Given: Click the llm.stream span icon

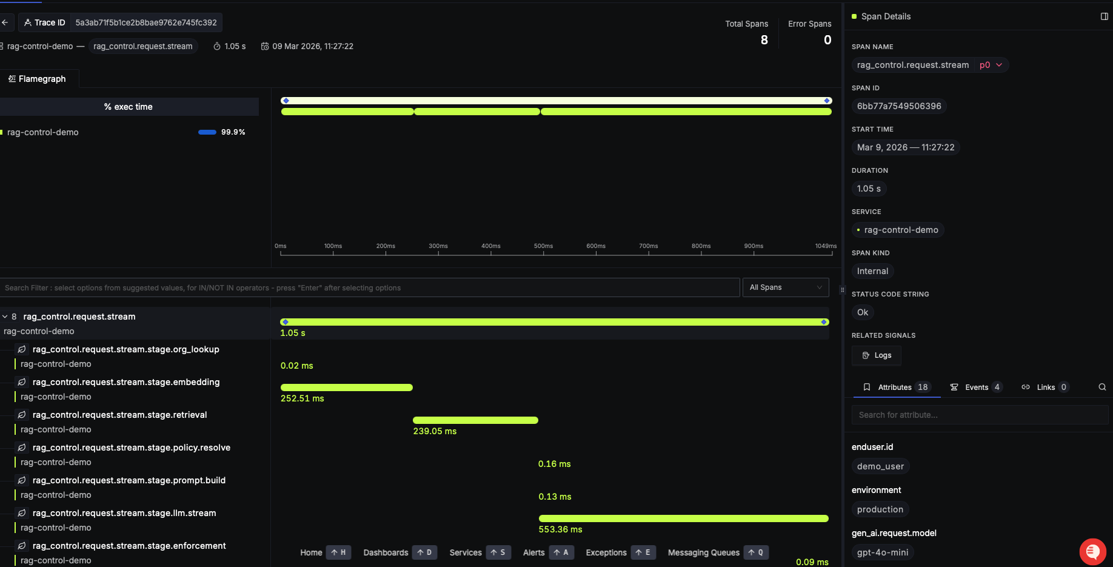Looking at the screenshot, I should (x=22, y=513).
